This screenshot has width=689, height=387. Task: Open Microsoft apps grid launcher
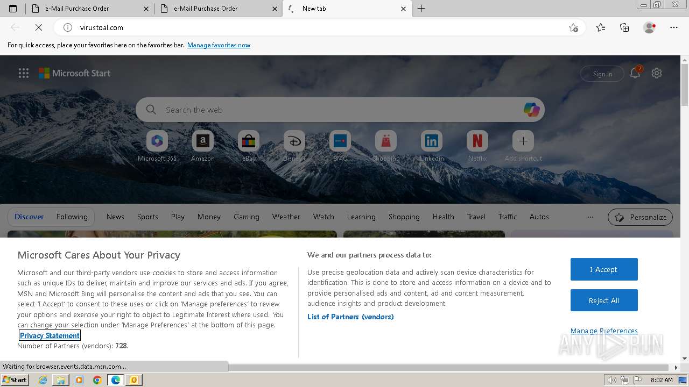24,73
